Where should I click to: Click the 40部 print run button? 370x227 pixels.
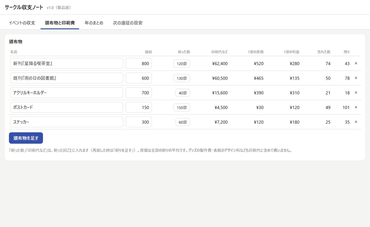182,93
